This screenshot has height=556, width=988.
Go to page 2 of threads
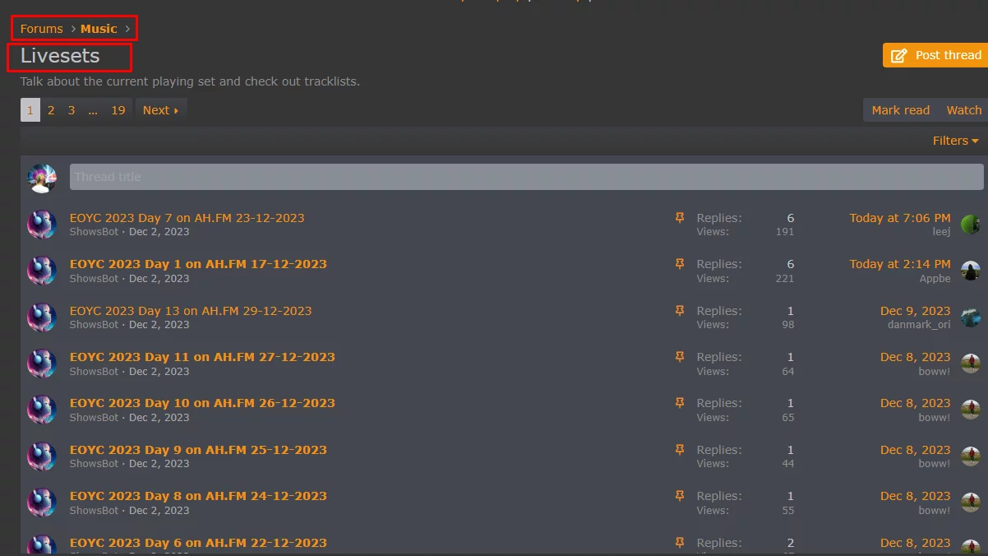click(51, 110)
